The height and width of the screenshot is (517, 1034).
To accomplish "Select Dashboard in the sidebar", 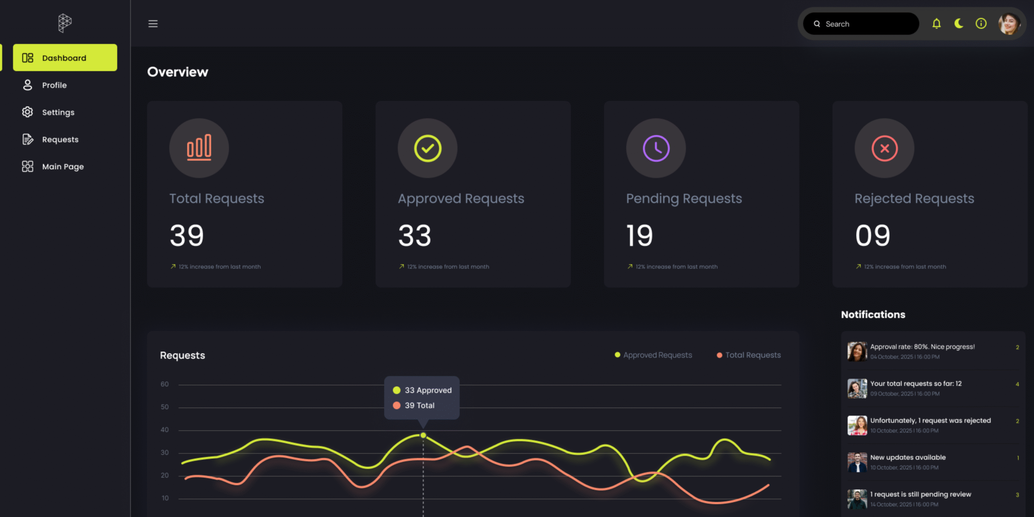I will 65,58.
